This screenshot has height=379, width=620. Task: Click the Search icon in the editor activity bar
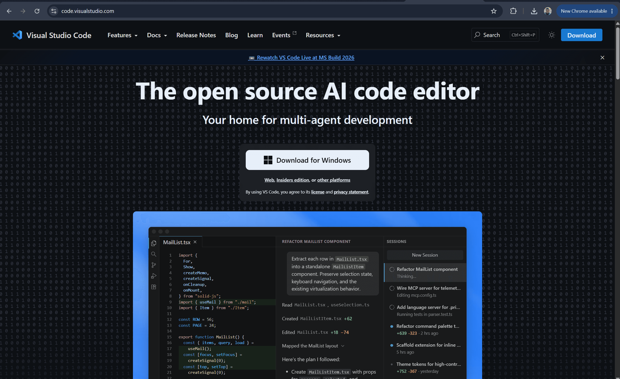[154, 254]
